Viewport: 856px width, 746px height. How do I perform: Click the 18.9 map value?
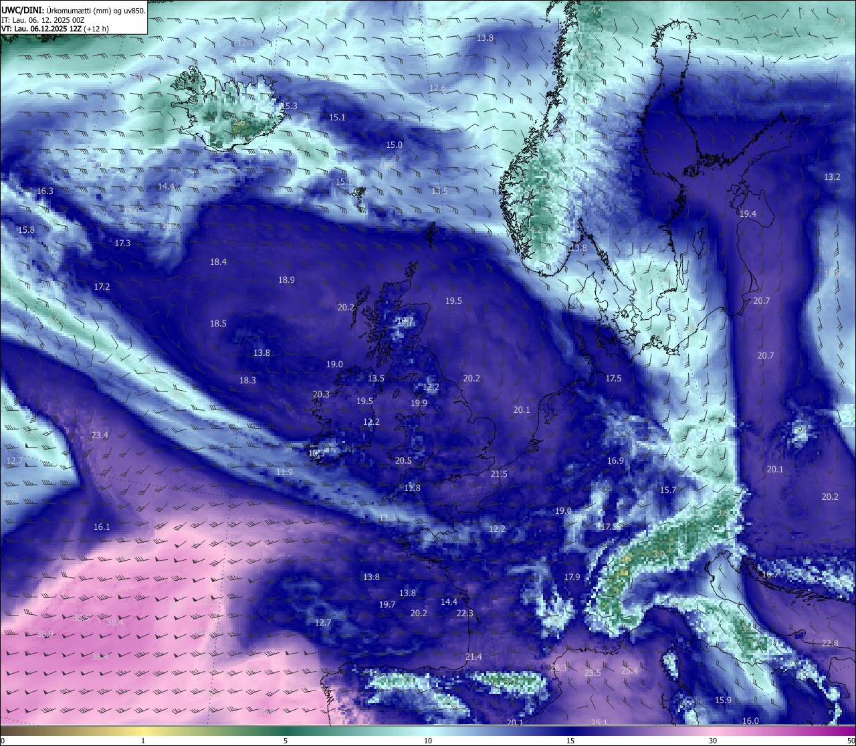pos(286,280)
